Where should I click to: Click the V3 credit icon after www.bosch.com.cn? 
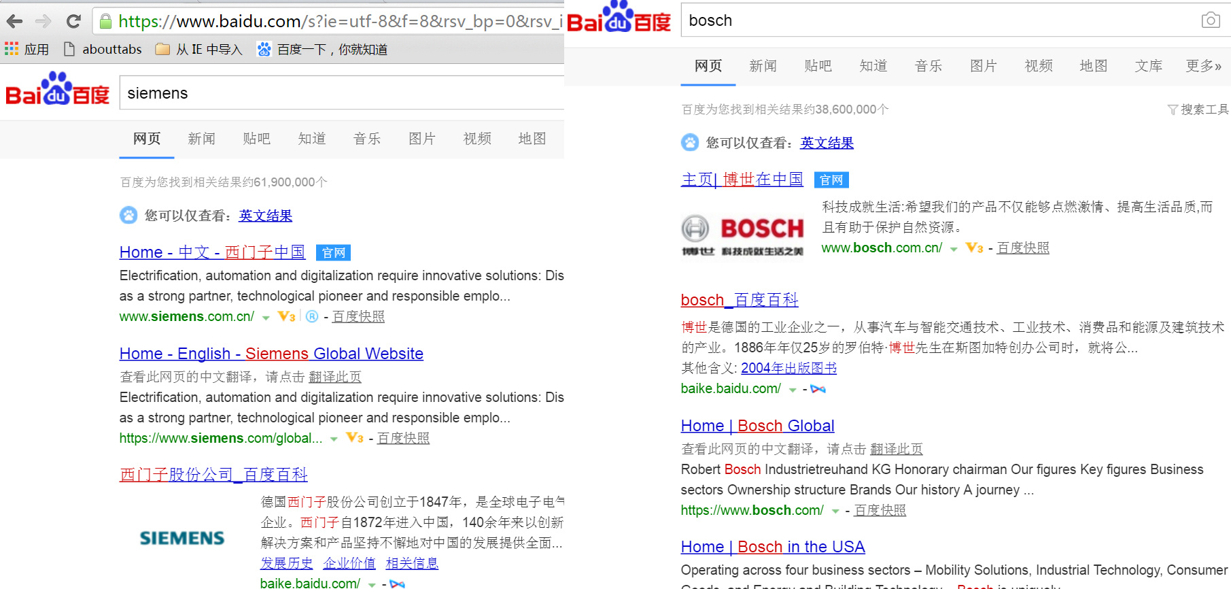(975, 248)
